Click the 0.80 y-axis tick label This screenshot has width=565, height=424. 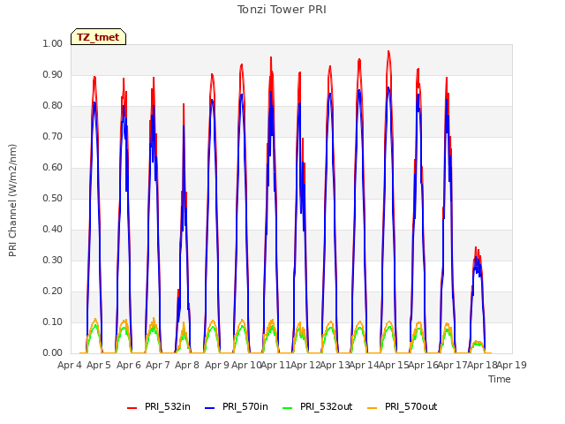53,106
